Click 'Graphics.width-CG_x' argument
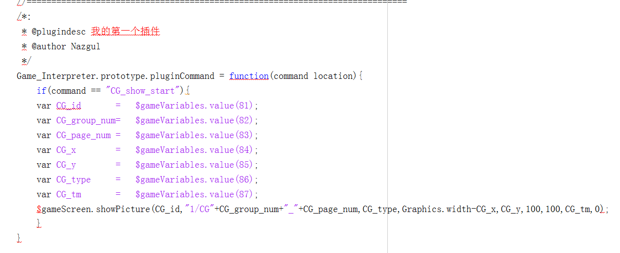 point(449,209)
